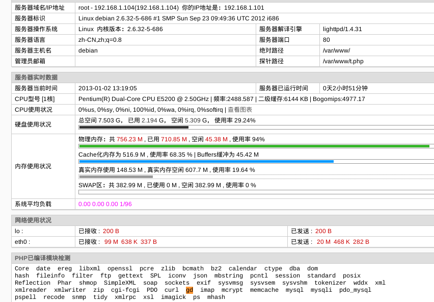434x302 pixels.
Task: Click the server language value zh-CN,zh;q=0.8
Action: click(x=100, y=40)
